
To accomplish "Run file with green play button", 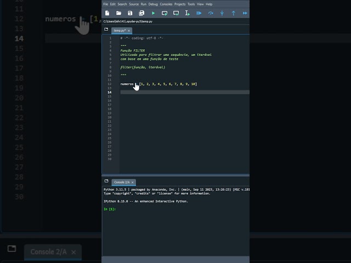I will coord(153,13).
